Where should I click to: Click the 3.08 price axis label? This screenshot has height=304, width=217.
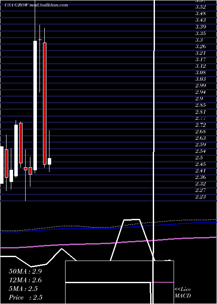tap(201, 73)
